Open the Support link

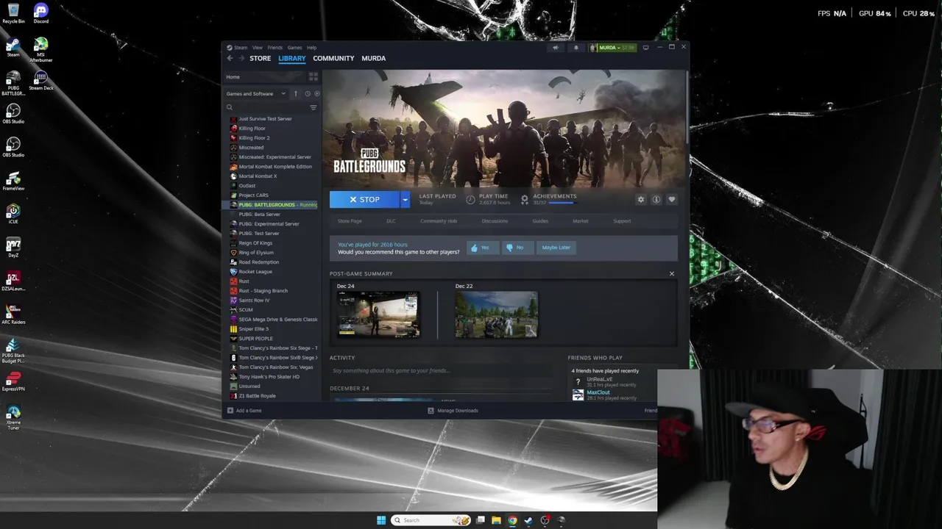pos(622,221)
